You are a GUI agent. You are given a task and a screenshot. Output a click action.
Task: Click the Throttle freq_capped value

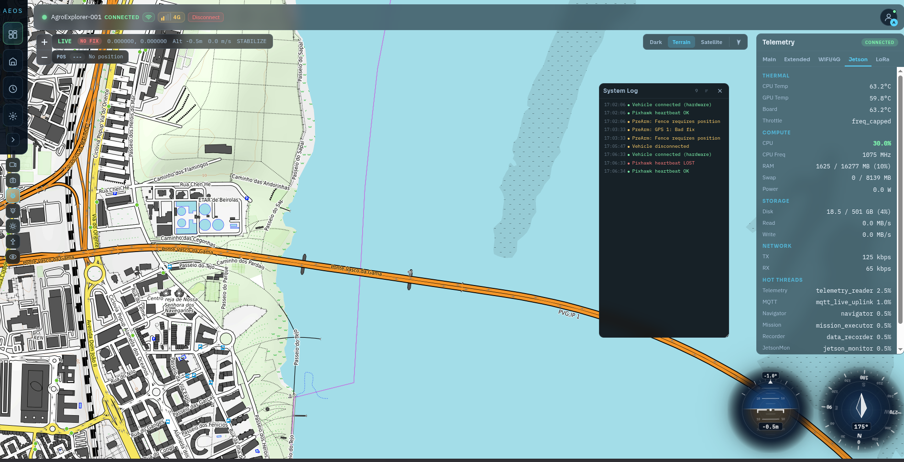point(871,121)
